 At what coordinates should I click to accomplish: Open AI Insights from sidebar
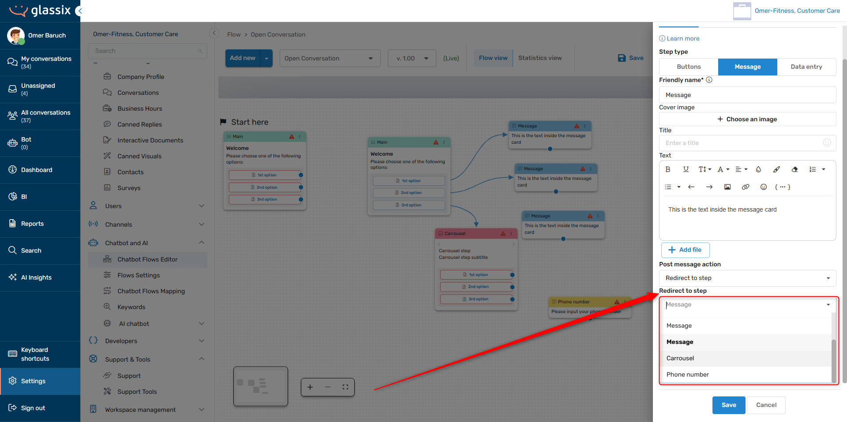[x=40, y=277]
